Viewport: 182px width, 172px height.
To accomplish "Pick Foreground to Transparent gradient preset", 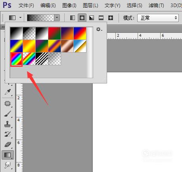I will pos(29,33).
